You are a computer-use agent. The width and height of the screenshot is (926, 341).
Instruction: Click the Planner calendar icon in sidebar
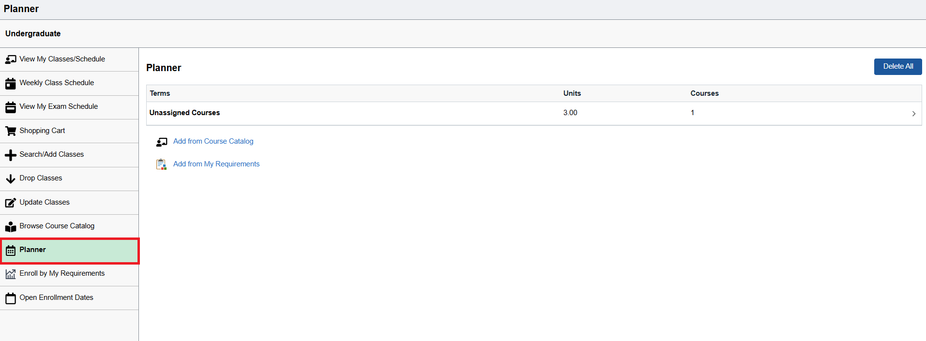click(11, 251)
